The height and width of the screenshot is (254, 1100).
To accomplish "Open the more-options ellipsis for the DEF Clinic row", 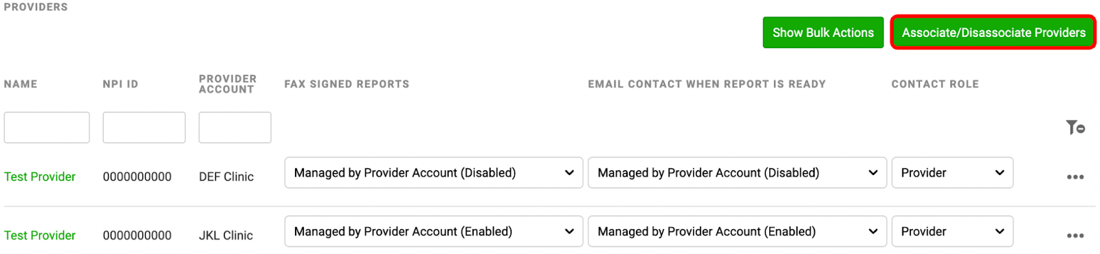I will tap(1075, 177).
